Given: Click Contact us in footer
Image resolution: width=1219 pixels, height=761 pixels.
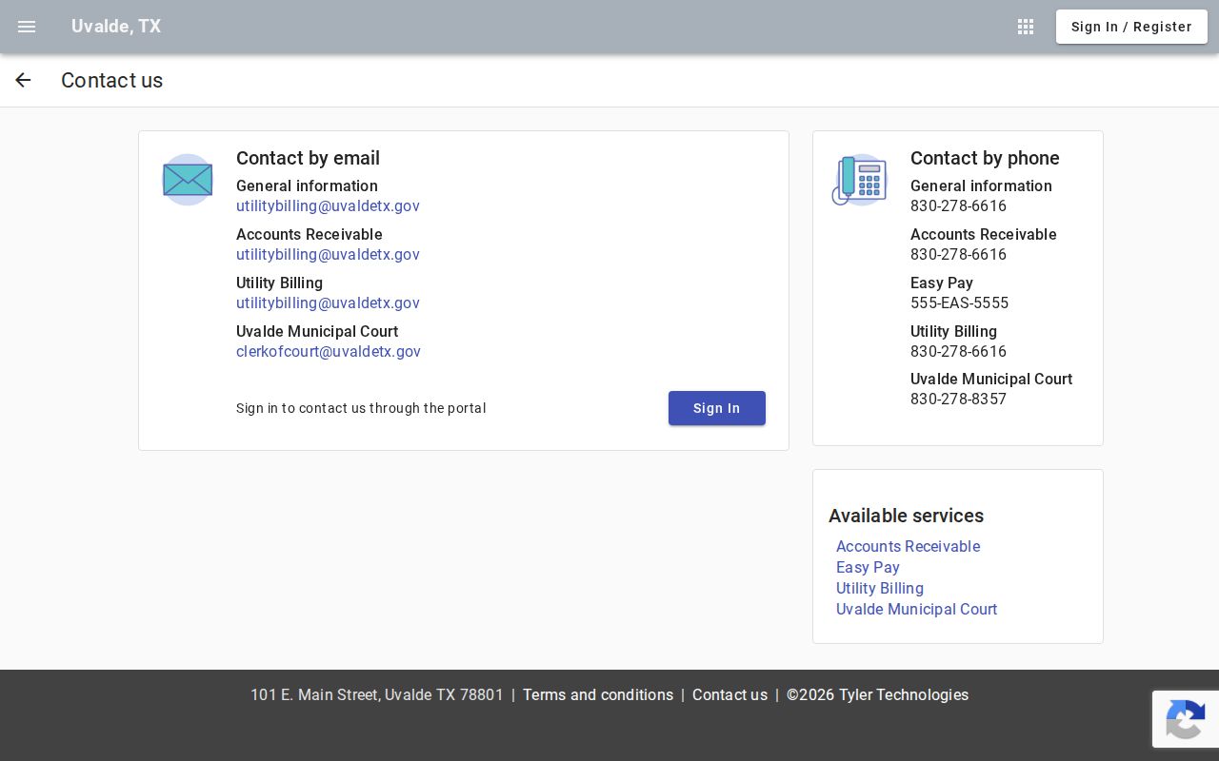Looking at the screenshot, I should click(x=729, y=695).
